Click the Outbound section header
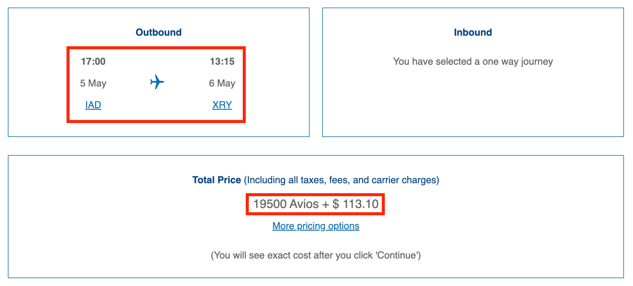Screen dimensions: 633x286 (158, 32)
